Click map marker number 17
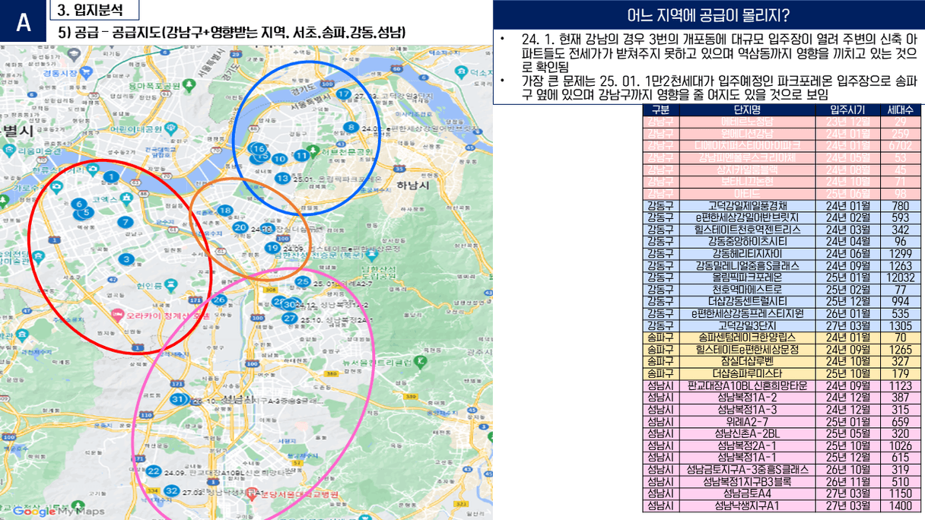This screenshot has width=925, height=520. (x=344, y=94)
